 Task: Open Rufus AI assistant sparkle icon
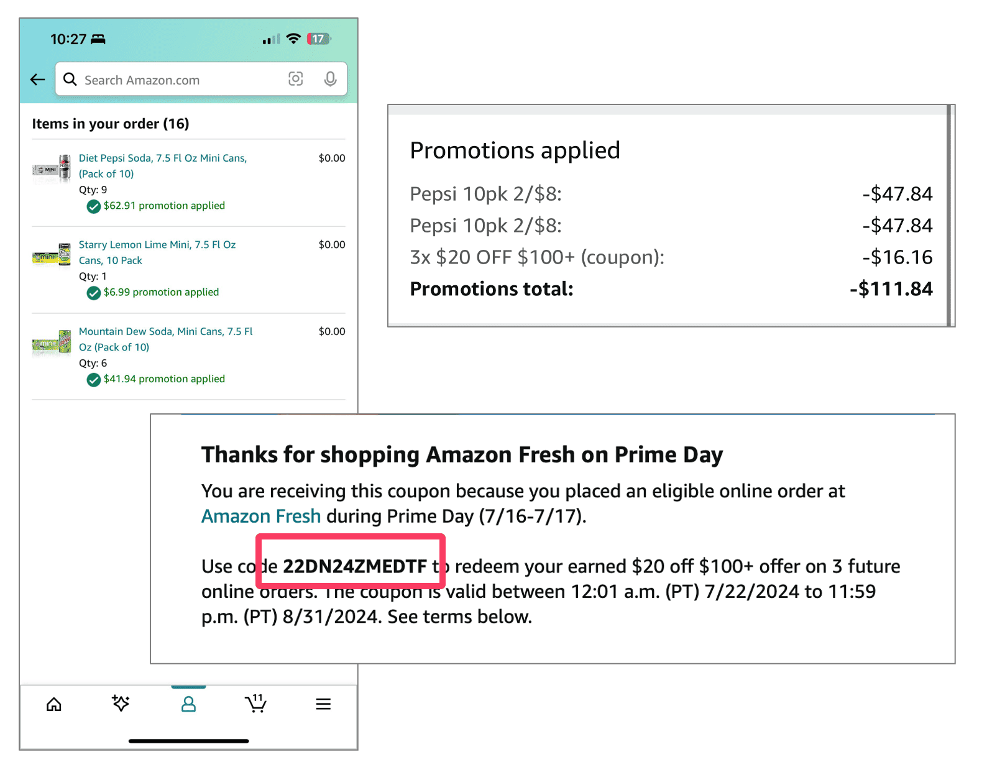[121, 704]
